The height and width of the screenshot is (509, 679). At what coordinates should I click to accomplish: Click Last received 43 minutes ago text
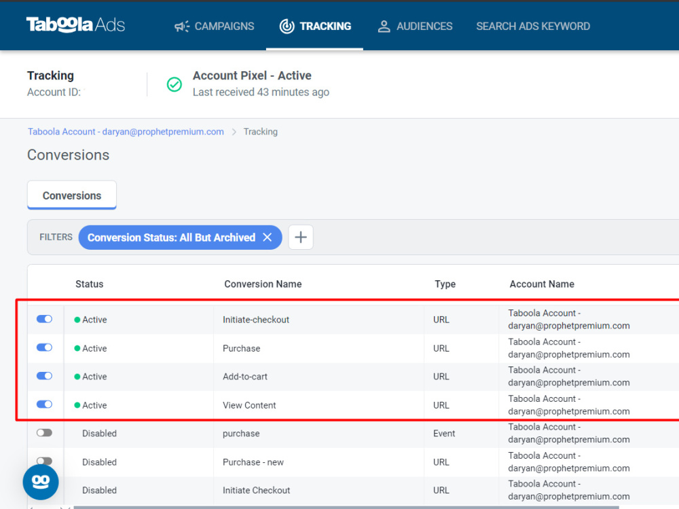261,92
